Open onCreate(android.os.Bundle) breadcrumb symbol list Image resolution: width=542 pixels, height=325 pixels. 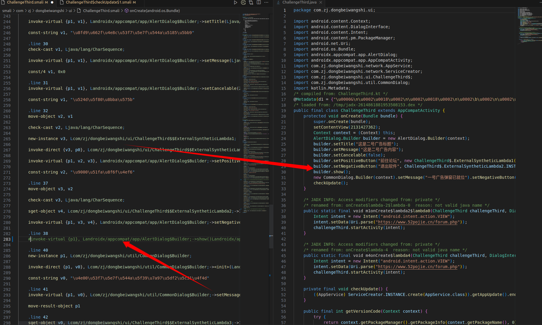click(x=155, y=11)
